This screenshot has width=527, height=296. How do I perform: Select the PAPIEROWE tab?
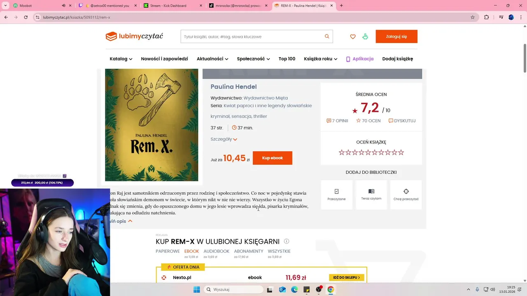click(168, 251)
